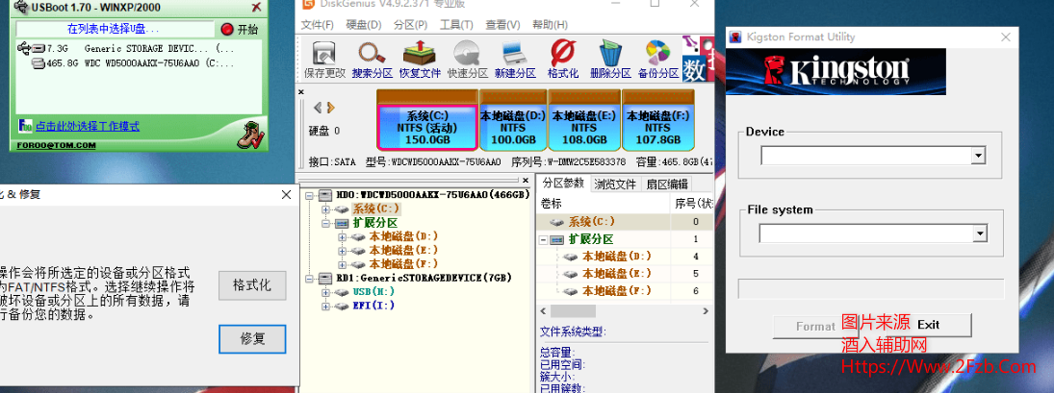Switch to the 扇区编辑 tab
1054x393 pixels.
pos(666,184)
